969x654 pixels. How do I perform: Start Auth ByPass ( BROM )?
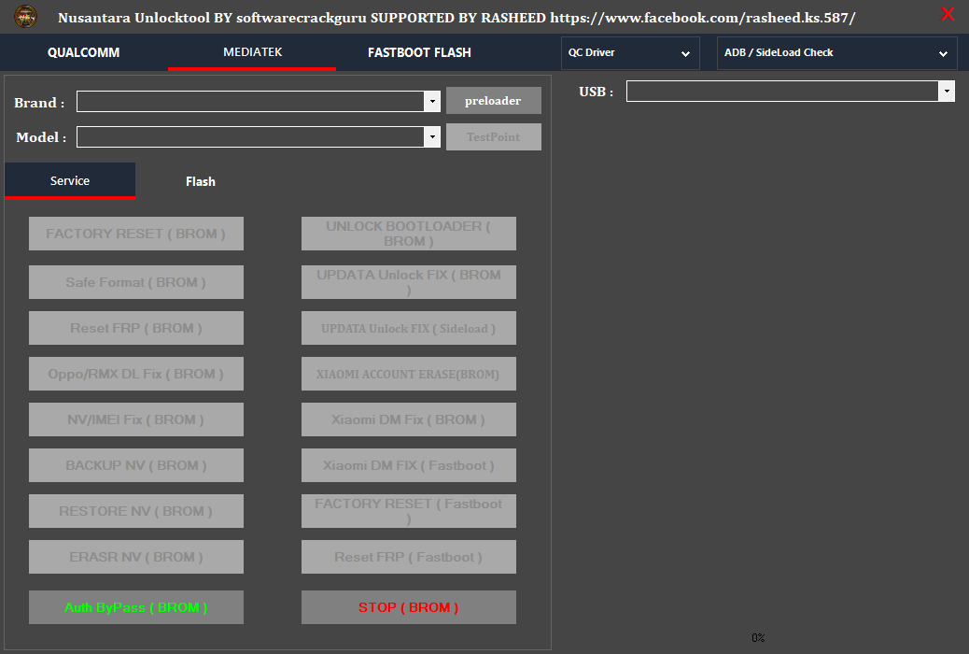pos(135,607)
